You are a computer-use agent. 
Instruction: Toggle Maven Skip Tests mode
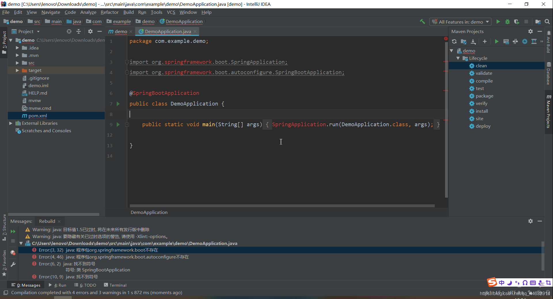pyautogui.click(x=525, y=41)
